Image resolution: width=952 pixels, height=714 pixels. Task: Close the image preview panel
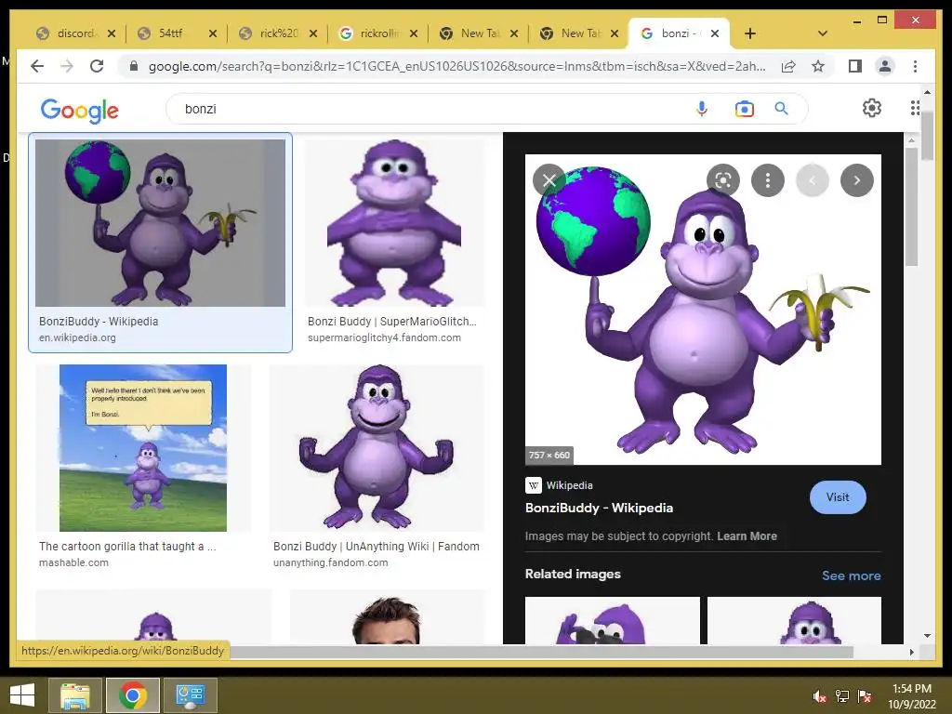549,180
